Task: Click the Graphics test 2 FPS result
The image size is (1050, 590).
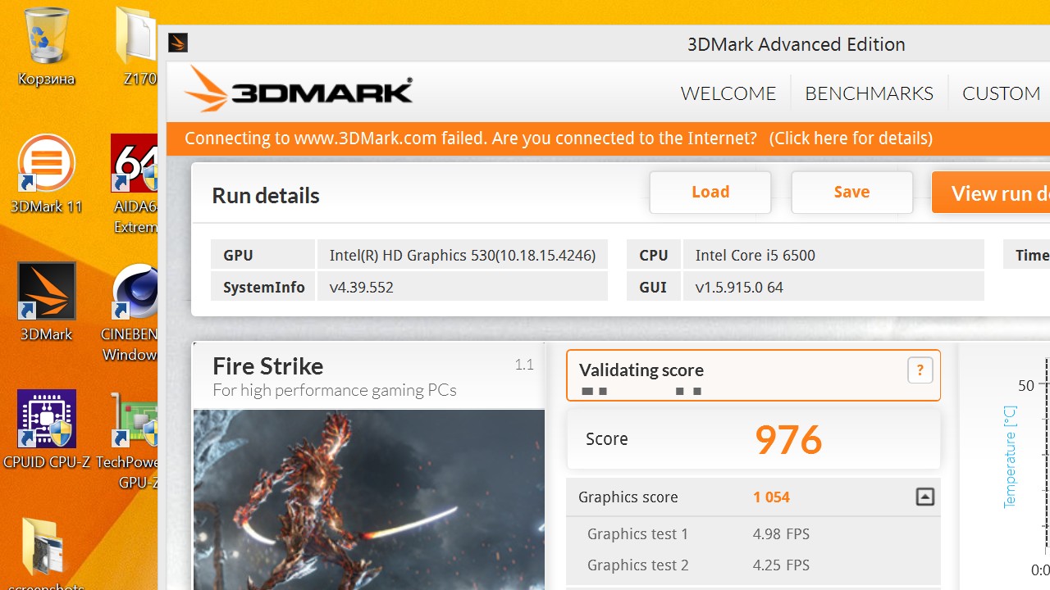Action: point(781,565)
